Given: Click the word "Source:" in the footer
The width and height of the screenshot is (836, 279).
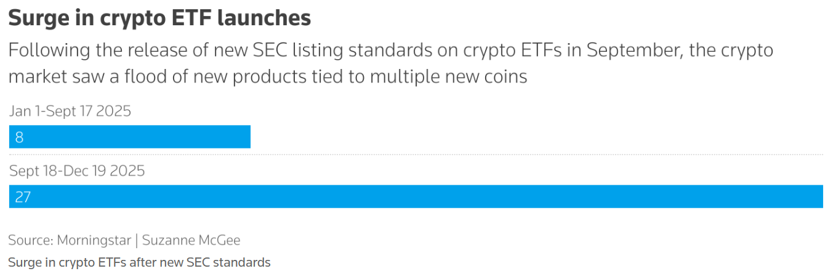Looking at the screenshot, I should tap(30, 240).
